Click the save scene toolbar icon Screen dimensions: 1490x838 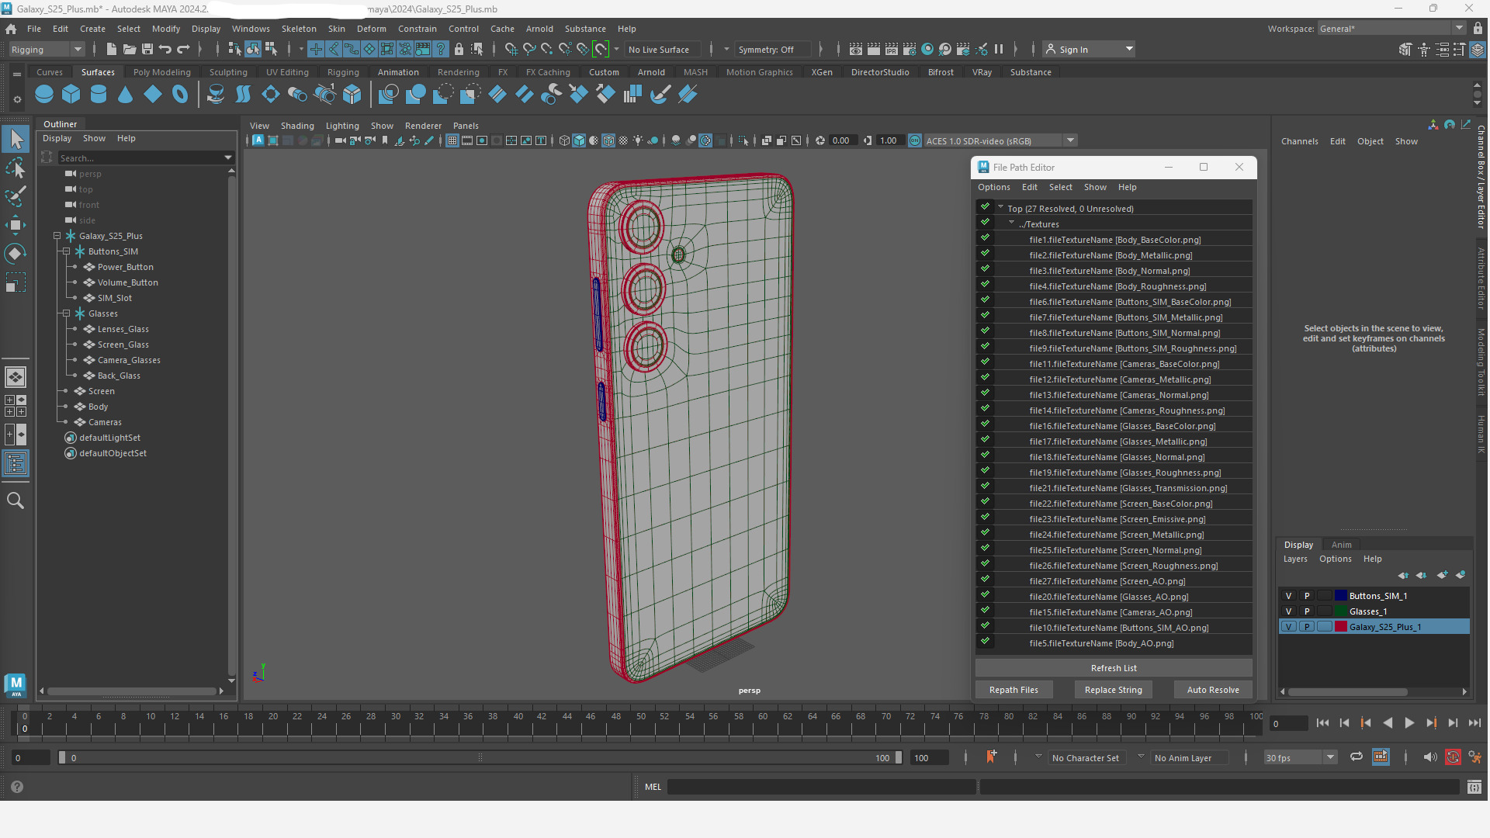click(147, 50)
